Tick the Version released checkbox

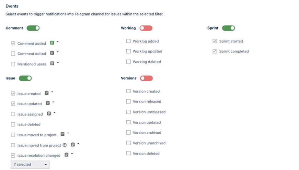point(128,101)
